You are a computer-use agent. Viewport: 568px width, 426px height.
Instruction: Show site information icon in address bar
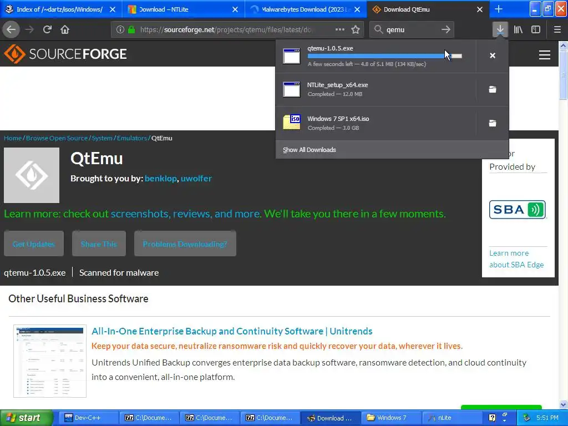coord(120,29)
